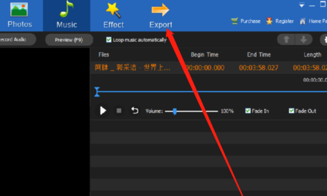Click the 100% volume value
Screen dimensions: 327x196
tap(227, 111)
